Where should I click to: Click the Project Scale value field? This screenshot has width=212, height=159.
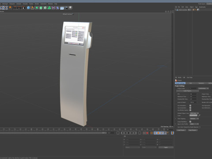pyautogui.click(x=193, y=88)
